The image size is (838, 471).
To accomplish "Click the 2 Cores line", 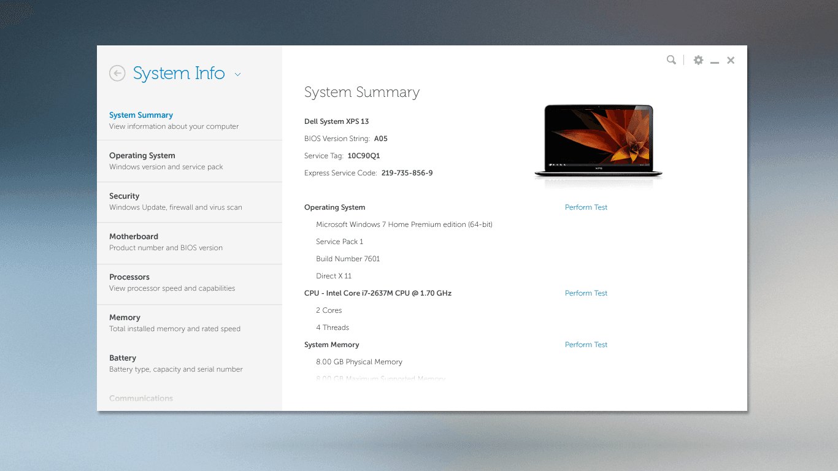I will pos(329,310).
